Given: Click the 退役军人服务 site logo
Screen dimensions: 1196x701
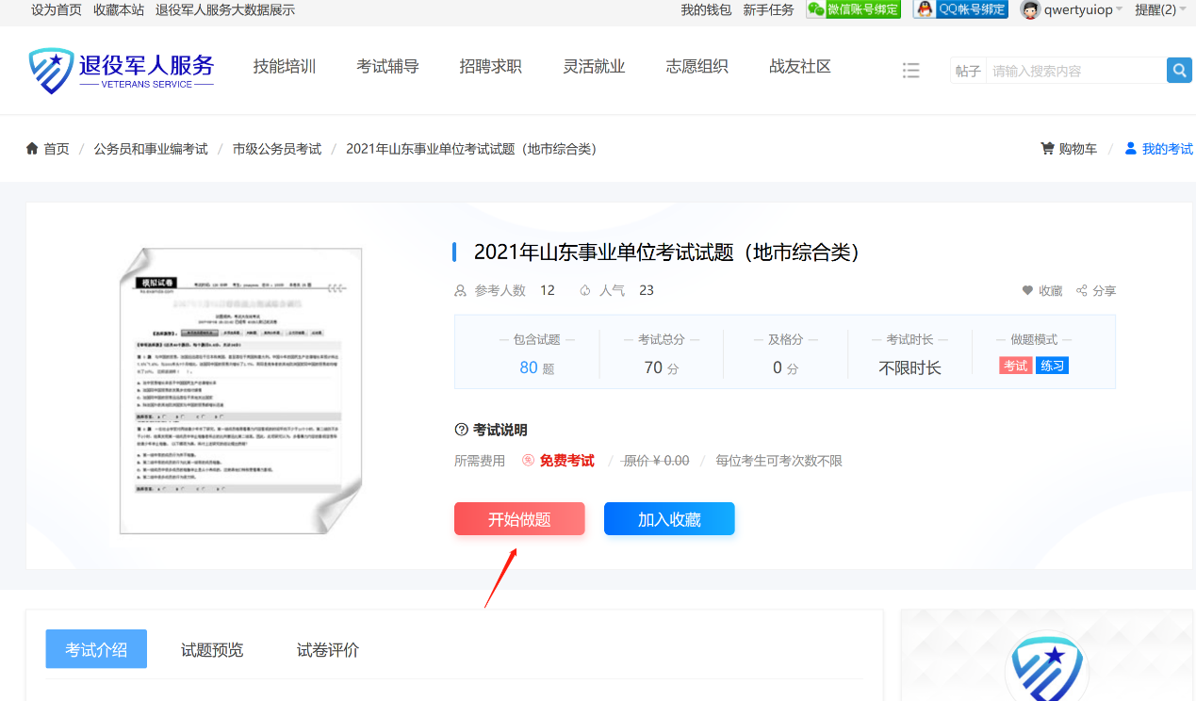Looking at the screenshot, I should (122, 70).
